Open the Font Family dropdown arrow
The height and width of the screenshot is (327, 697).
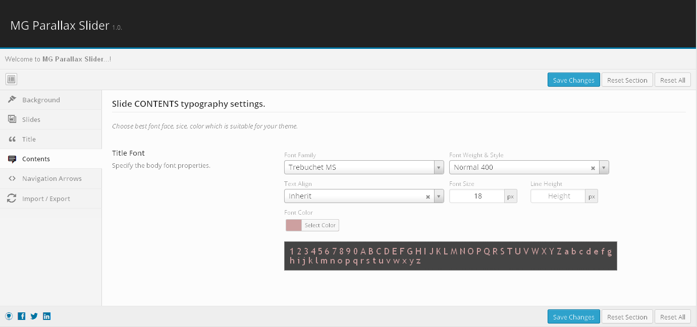point(439,167)
